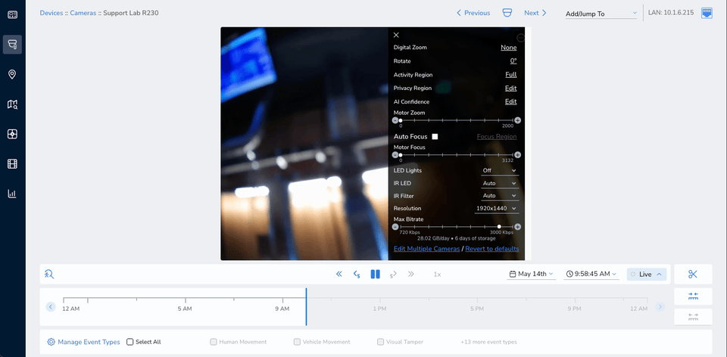This screenshot has width=727, height=357.
Task: Click Digital Zoom None value
Action: (509, 47)
